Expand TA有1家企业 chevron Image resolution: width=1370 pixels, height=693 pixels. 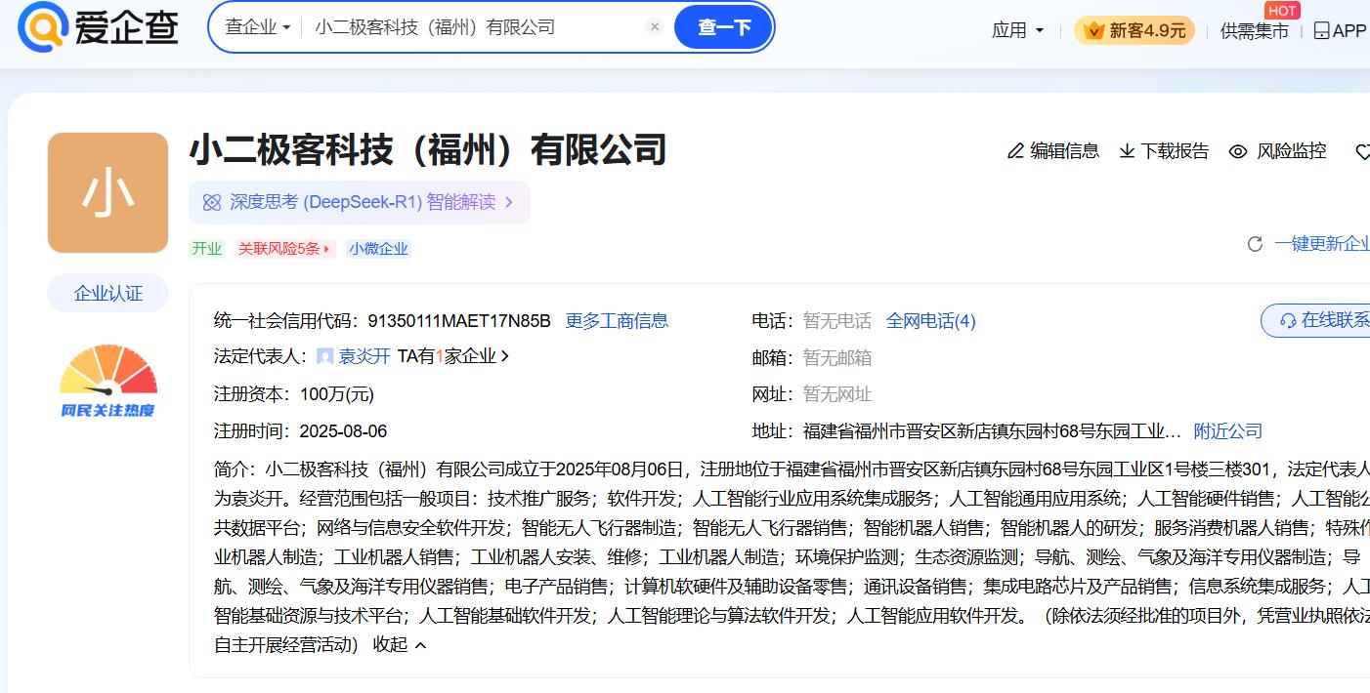(x=505, y=357)
